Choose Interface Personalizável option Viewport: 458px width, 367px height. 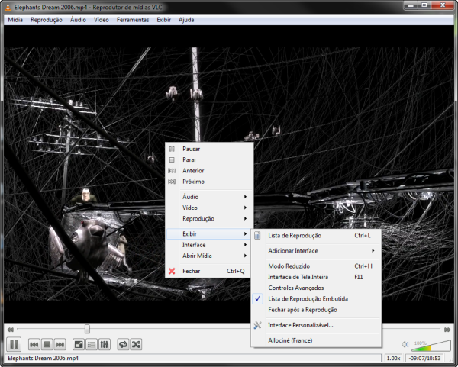(x=300, y=325)
